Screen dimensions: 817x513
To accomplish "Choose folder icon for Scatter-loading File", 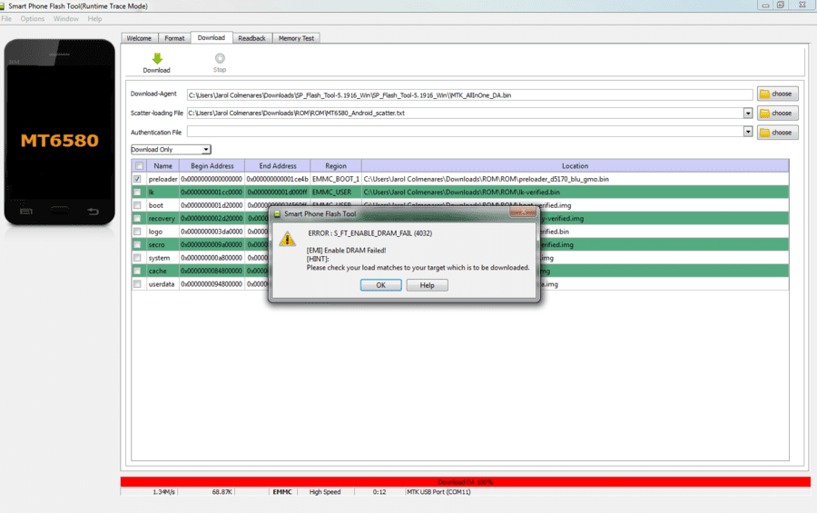I will click(x=764, y=113).
